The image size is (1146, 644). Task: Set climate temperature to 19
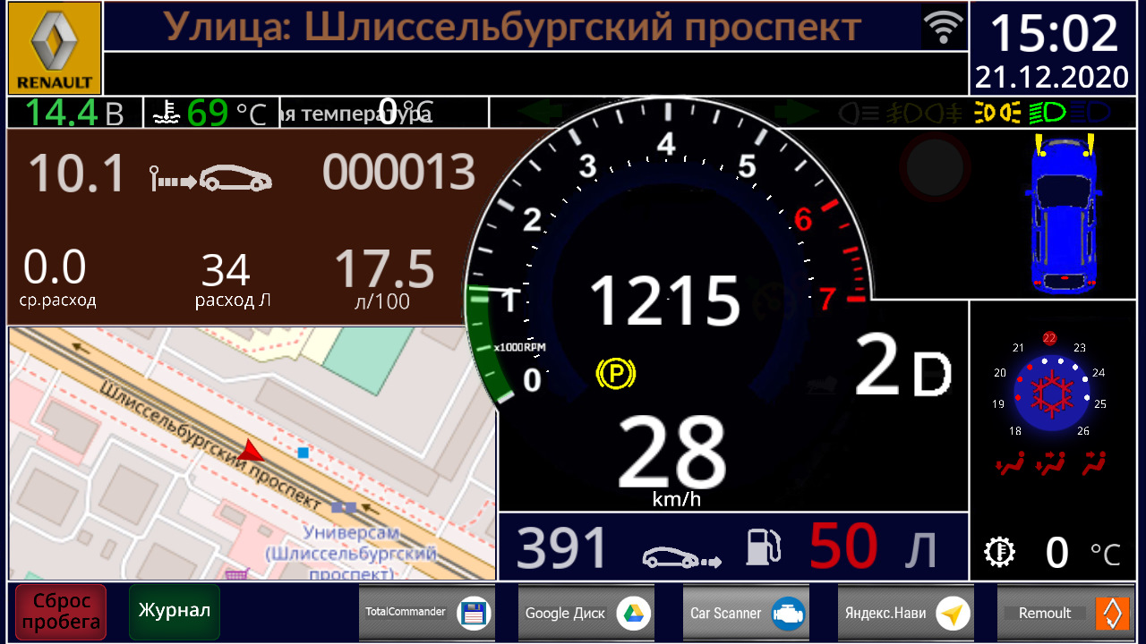point(998,403)
